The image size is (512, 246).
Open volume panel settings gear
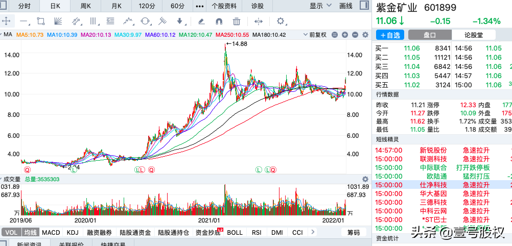tap(365, 179)
